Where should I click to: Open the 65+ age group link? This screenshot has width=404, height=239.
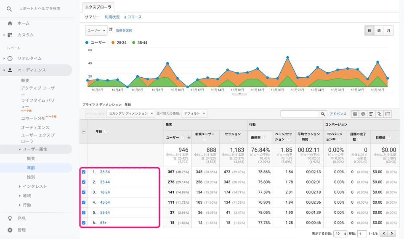[104, 223]
